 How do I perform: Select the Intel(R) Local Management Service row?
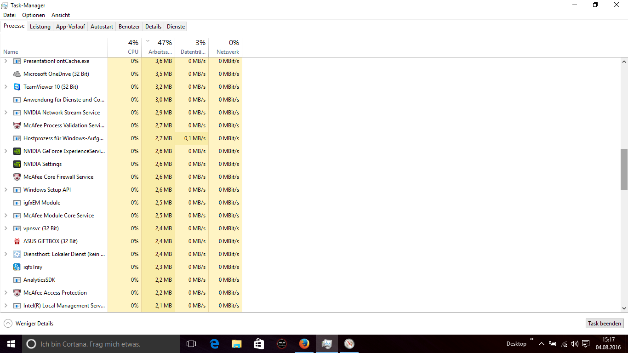pos(121,306)
